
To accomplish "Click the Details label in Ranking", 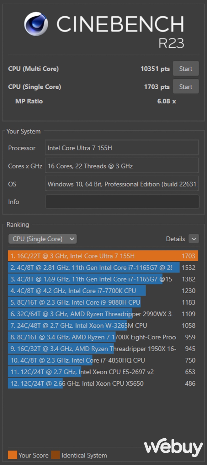I will [175, 239].
